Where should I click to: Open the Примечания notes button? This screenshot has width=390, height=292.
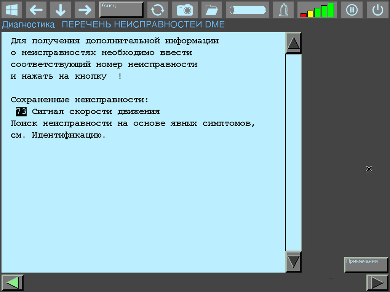tap(366, 265)
